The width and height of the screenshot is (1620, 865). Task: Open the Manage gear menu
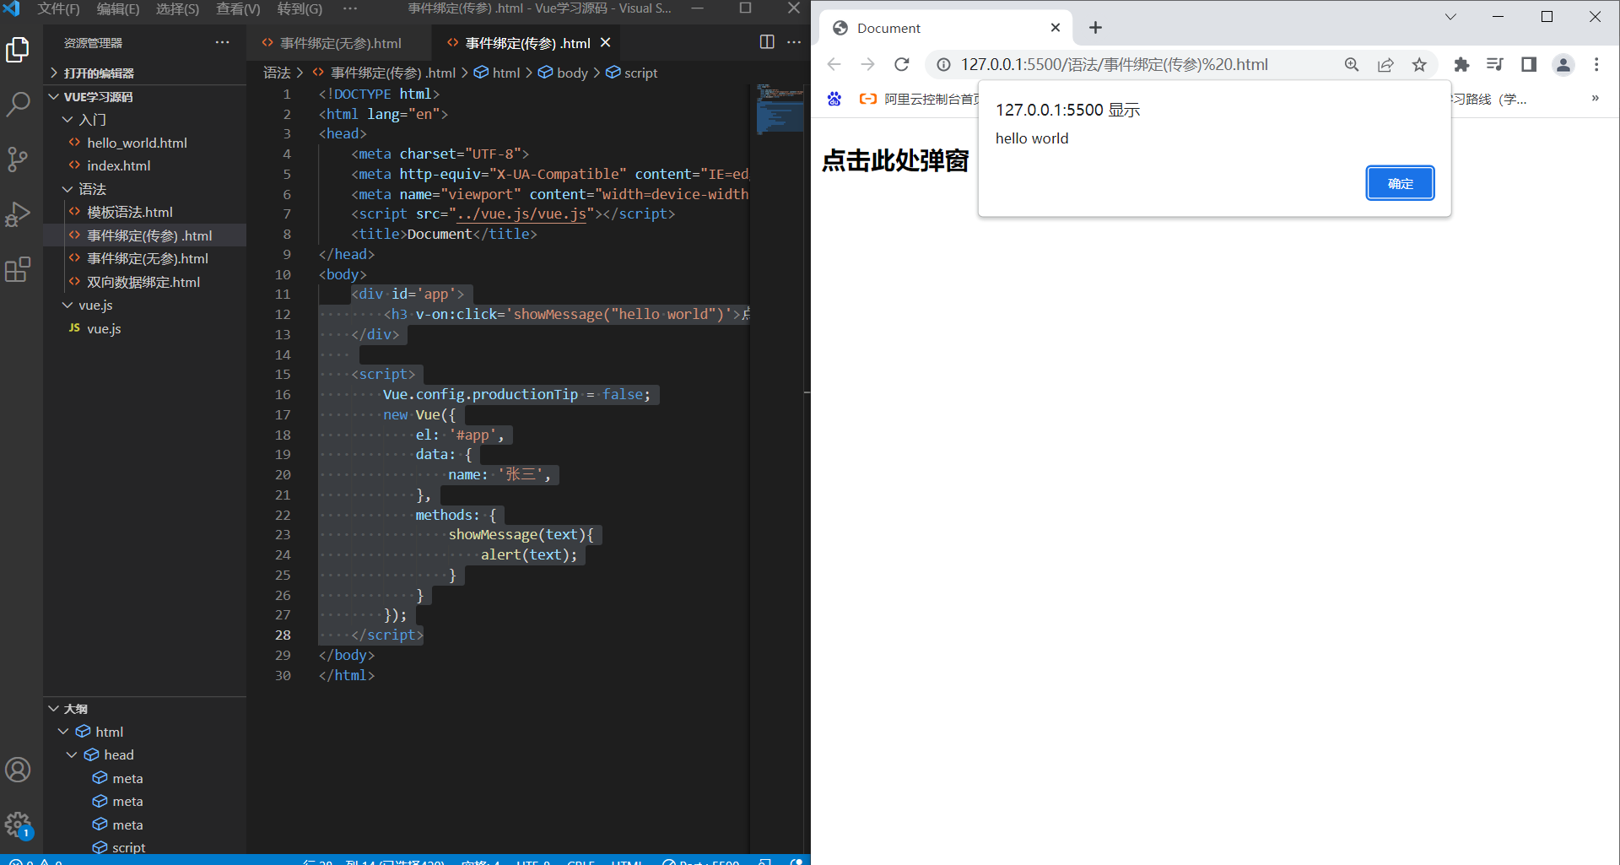18,824
